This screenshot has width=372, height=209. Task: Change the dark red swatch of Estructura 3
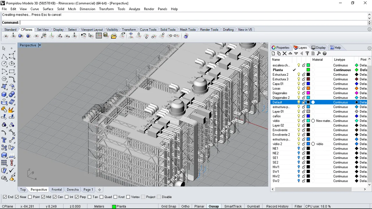pos(308,79)
